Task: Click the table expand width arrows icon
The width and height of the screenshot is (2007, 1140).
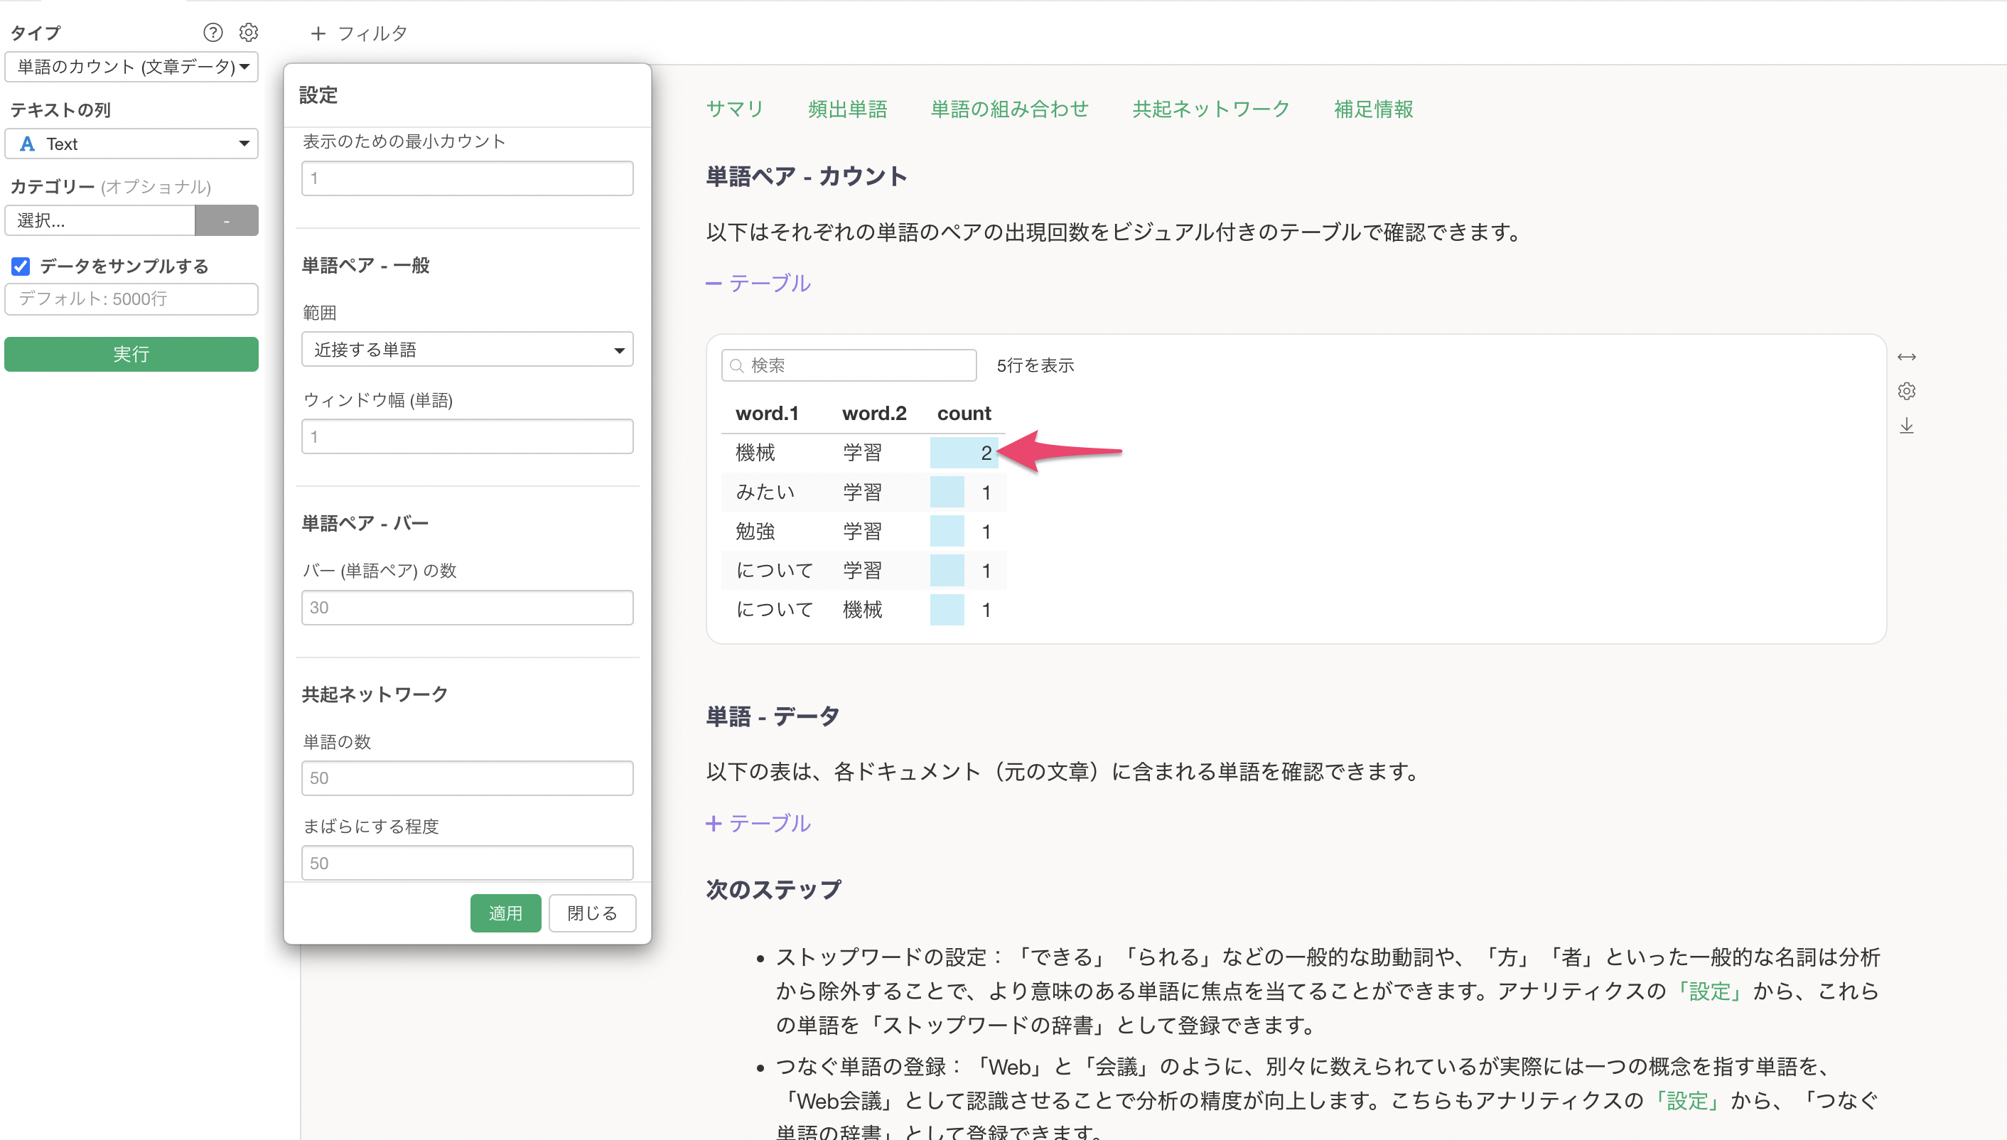Action: 1906,357
